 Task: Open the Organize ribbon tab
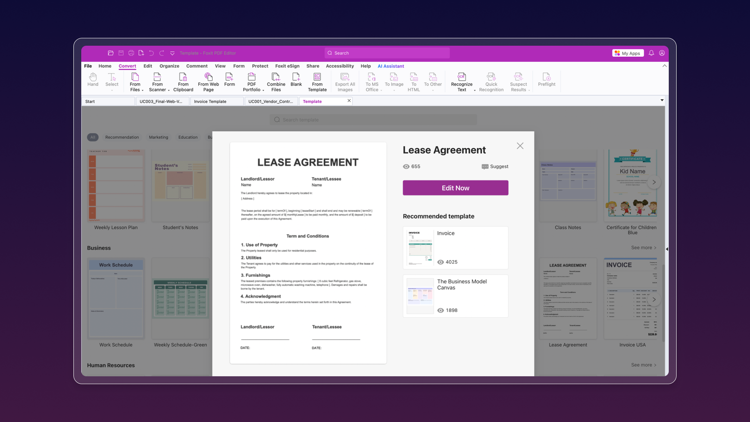pos(169,66)
